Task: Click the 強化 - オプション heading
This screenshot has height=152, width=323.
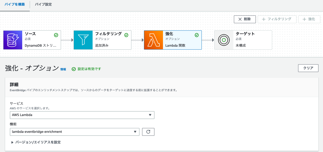Action: point(32,68)
